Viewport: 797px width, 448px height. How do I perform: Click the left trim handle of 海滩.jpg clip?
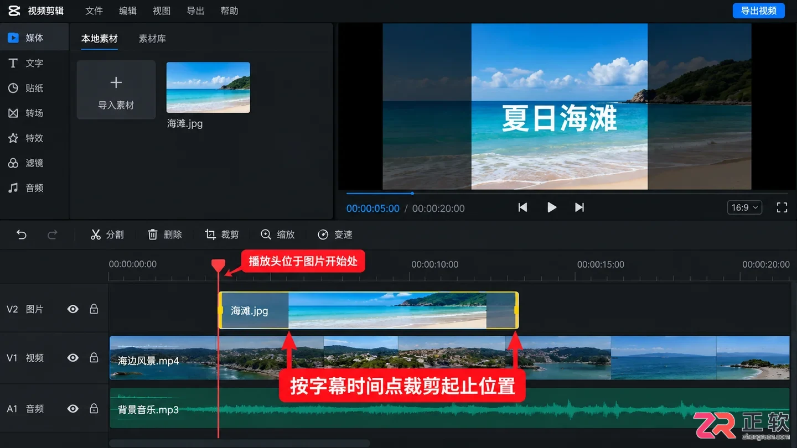(221, 310)
